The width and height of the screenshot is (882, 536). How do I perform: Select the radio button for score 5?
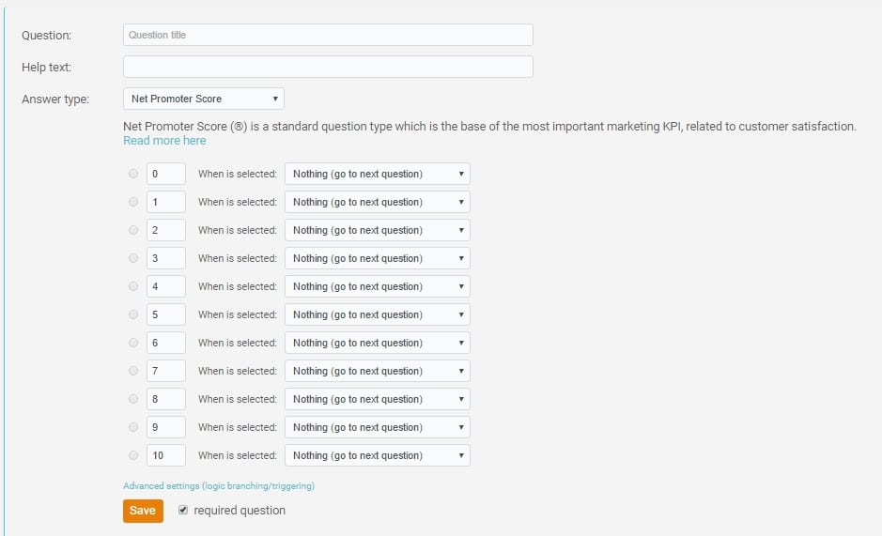tap(133, 314)
